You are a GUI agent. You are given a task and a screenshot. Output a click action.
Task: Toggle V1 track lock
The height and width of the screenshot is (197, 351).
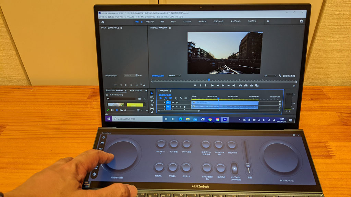(x=164, y=103)
